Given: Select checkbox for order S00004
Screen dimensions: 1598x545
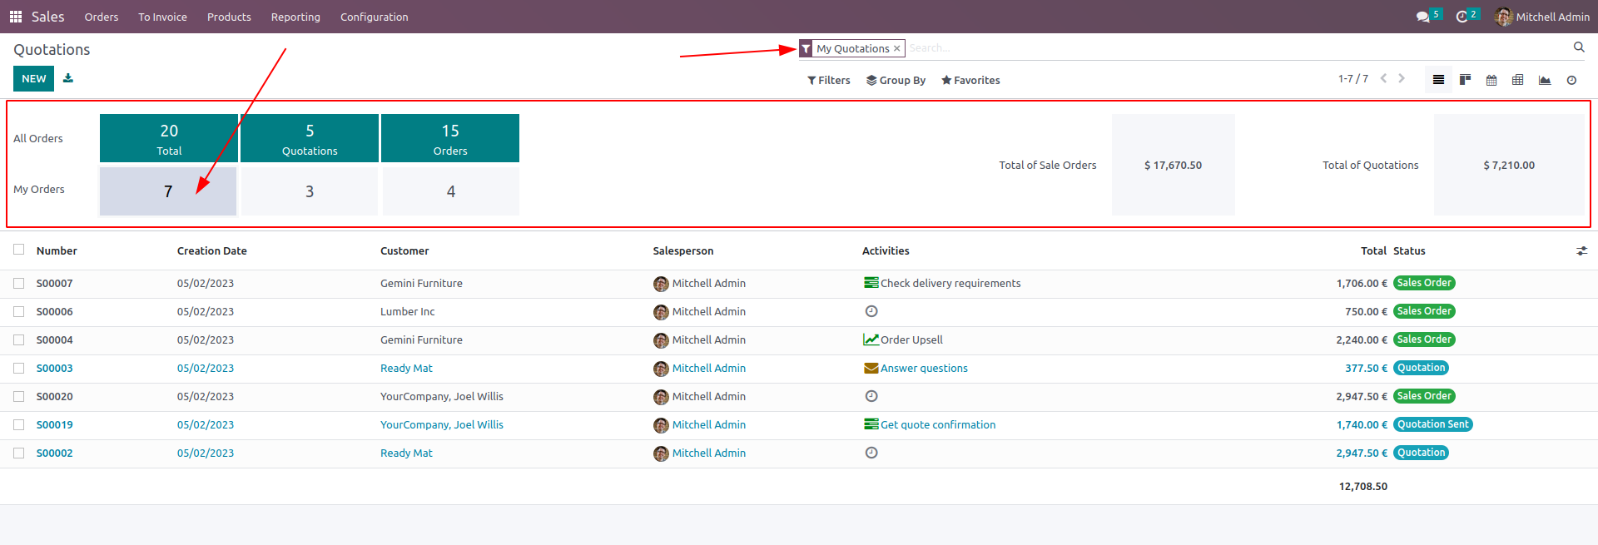Looking at the screenshot, I should click(x=18, y=339).
